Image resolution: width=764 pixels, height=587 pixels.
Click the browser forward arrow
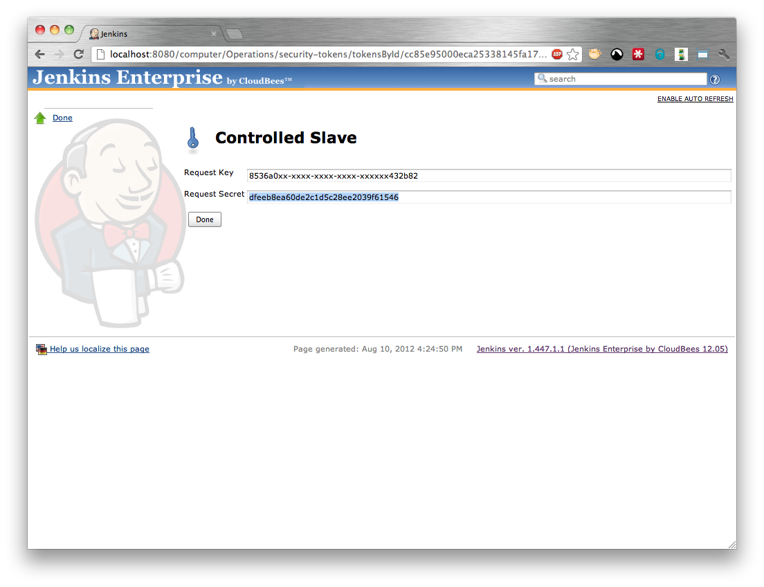(x=59, y=54)
